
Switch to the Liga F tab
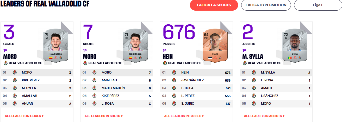click(318, 5)
